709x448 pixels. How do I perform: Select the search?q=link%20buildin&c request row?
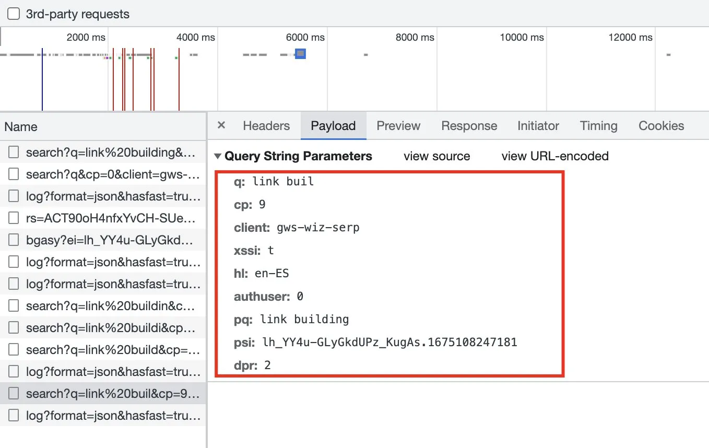(x=103, y=305)
